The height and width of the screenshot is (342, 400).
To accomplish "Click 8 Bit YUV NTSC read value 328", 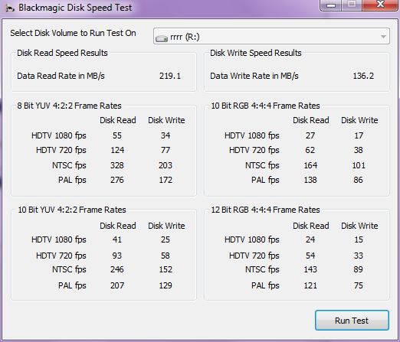I will coord(117,165).
